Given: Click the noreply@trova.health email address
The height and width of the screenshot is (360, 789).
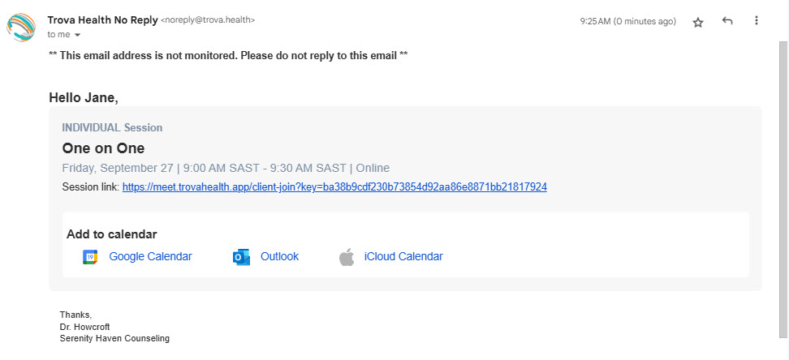Looking at the screenshot, I should click(208, 20).
